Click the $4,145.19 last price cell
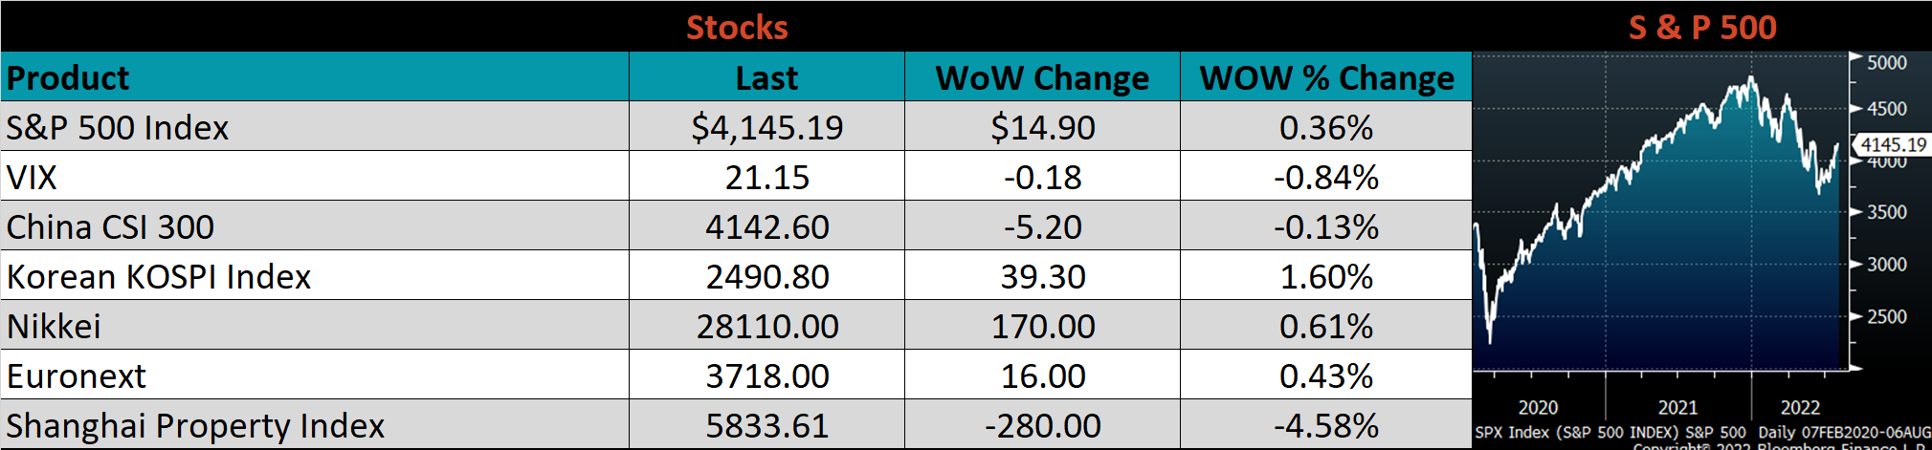 click(766, 127)
